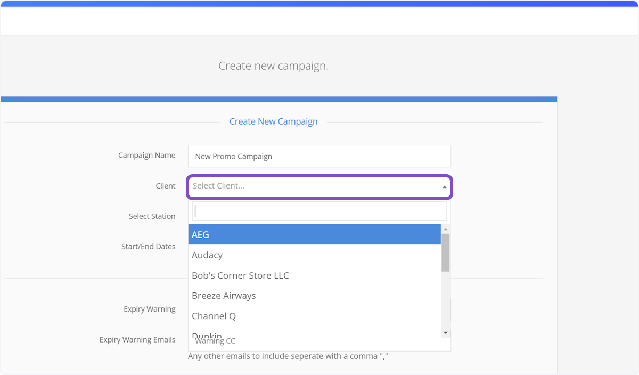
Task: Click the client list scroll-up arrow
Action: 446,229
